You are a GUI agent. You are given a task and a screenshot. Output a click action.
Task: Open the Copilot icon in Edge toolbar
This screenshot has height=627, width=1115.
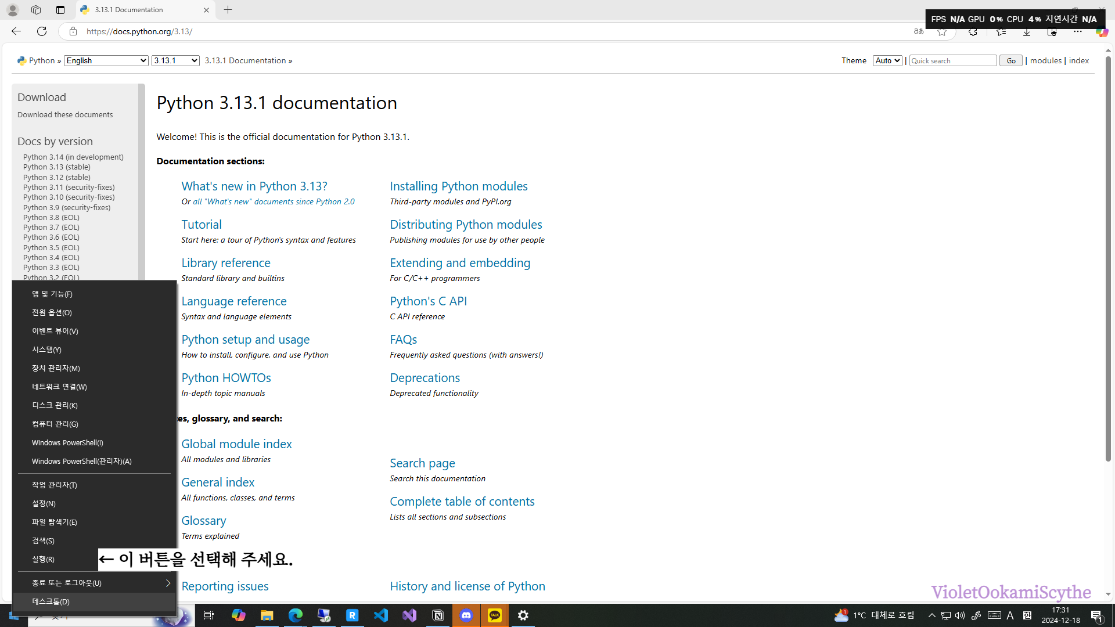[x=1101, y=31]
